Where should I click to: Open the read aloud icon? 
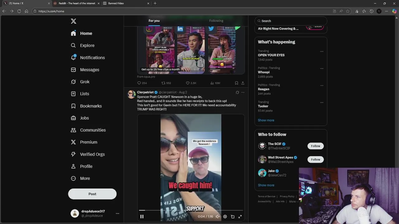pyautogui.click(x=341, y=11)
